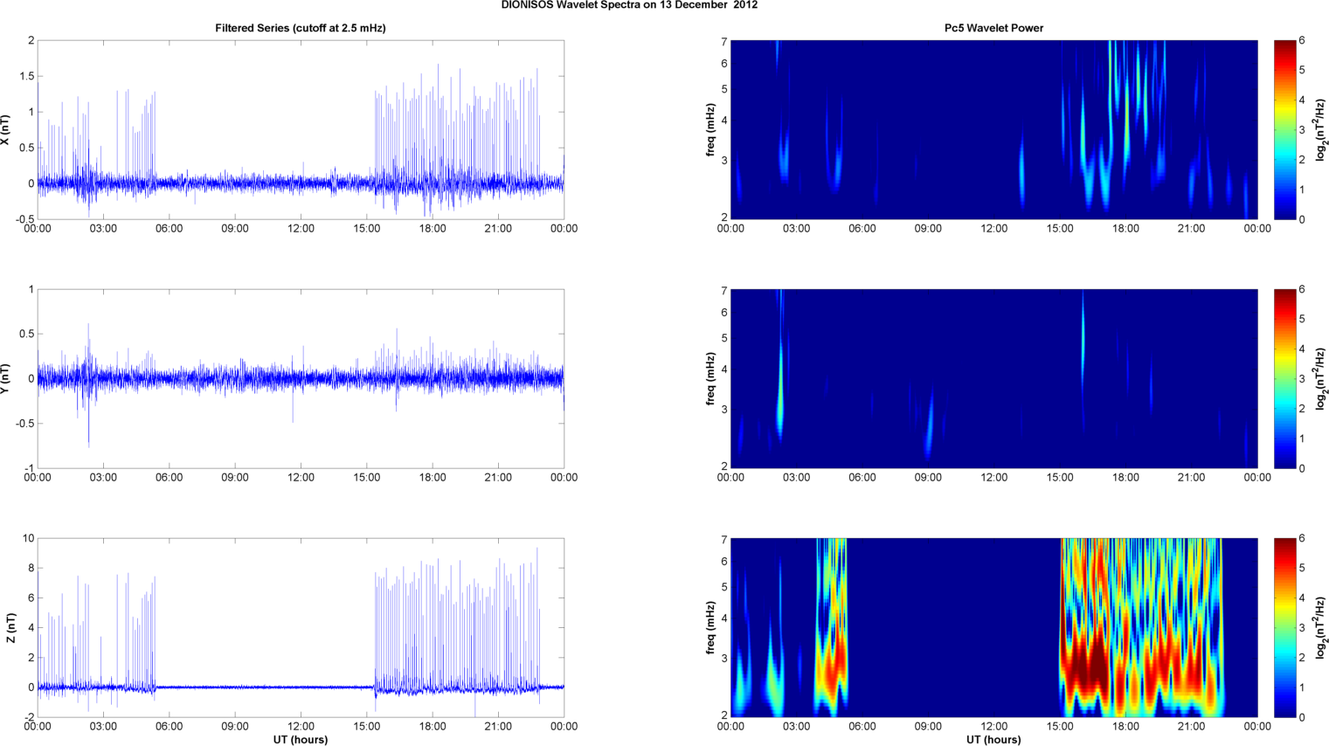Click the log2(nT²/Hz) label of the top colorbar
The image size is (1329, 746).
pyautogui.click(x=1320, y=129)
